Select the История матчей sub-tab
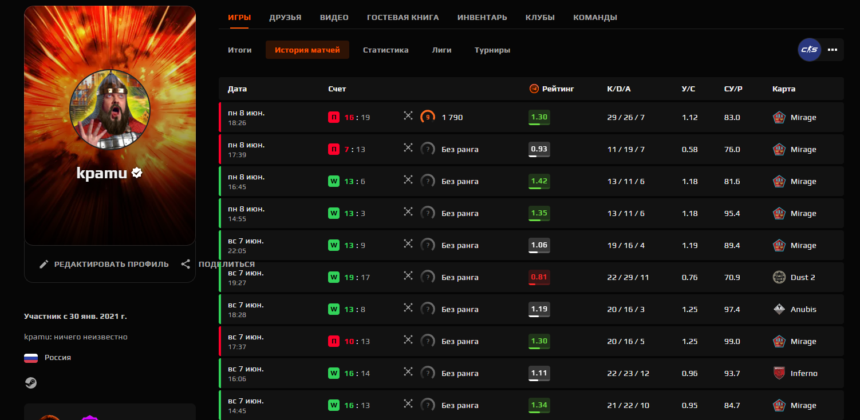This screenshot has width=860, height=420. 307,50
